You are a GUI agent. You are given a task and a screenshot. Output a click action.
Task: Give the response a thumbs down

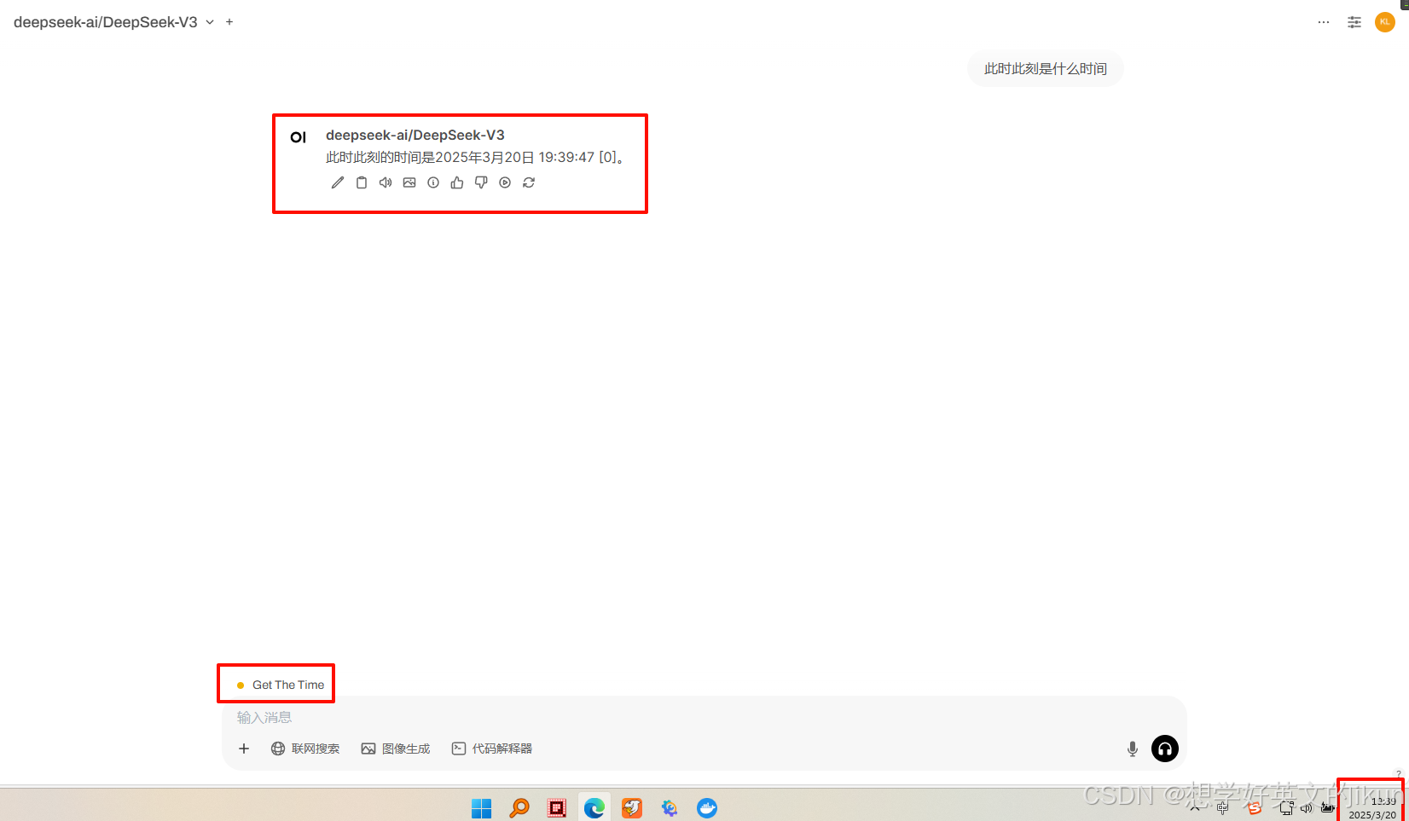click(481, 182)
